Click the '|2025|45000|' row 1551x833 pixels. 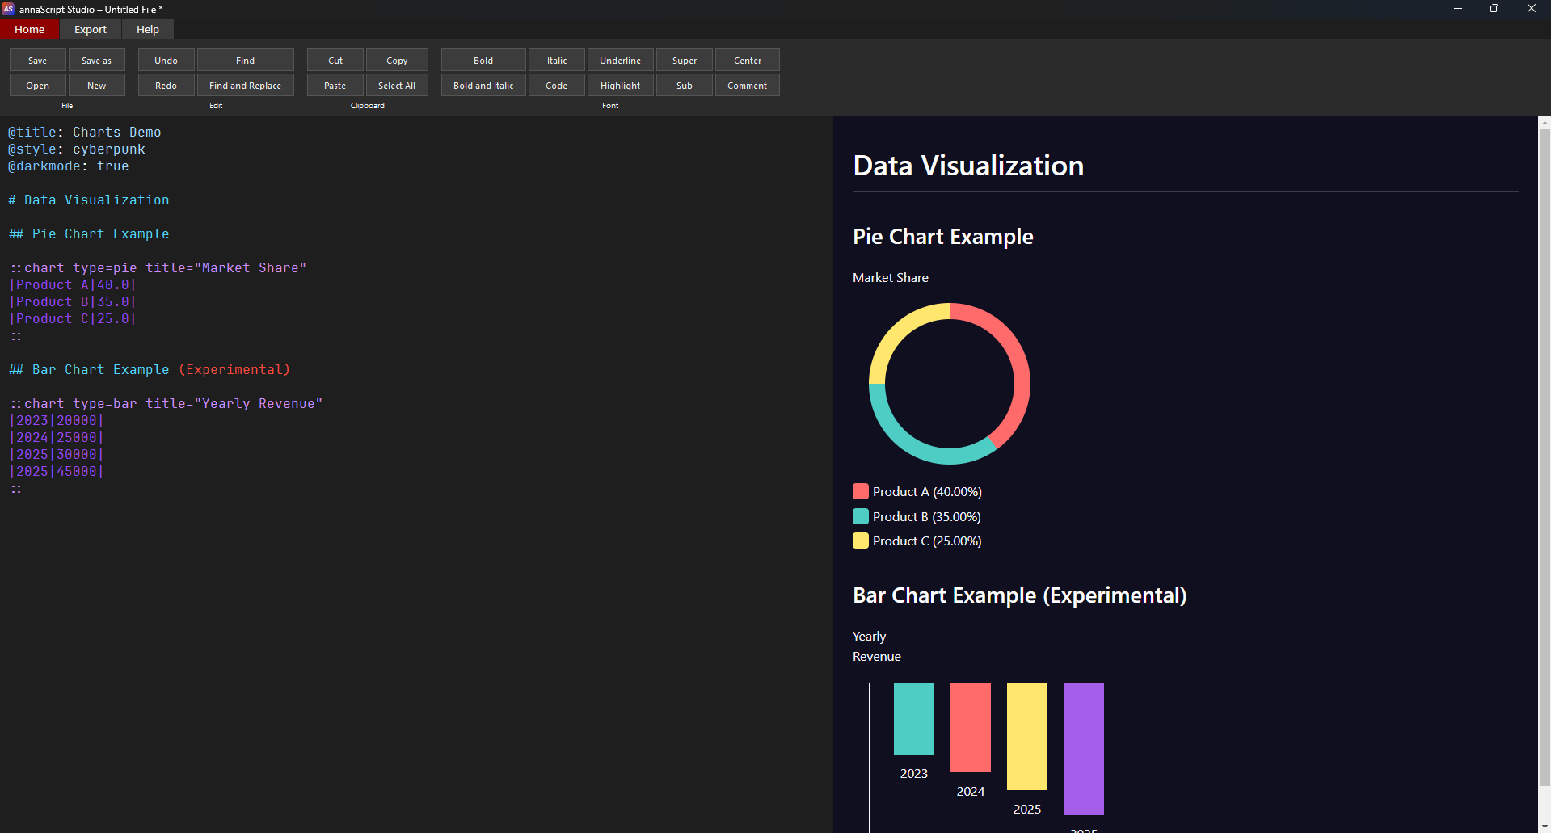click(x=57, y=471)
